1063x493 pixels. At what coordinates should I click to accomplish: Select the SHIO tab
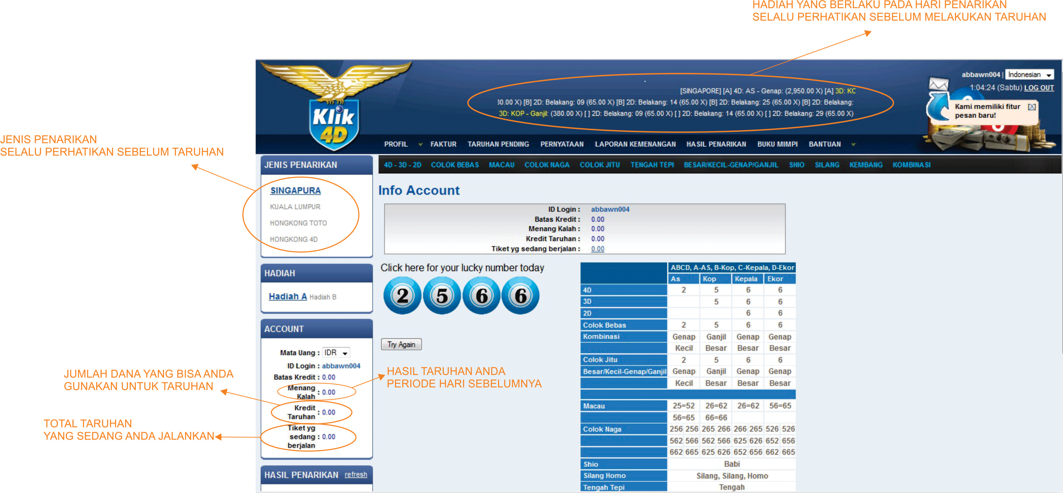point(796,165)
